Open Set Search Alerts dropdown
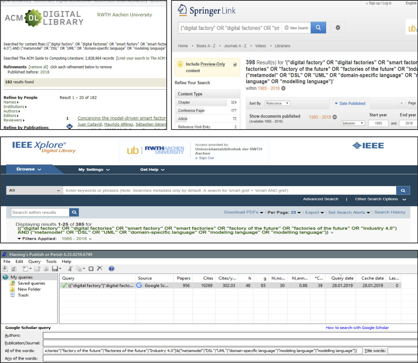This screenshot has width=418, height=363. pyautogui.click(x=349, y=212)
